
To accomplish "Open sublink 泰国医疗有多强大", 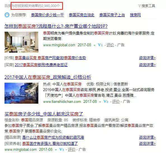I will coord(50,143).
